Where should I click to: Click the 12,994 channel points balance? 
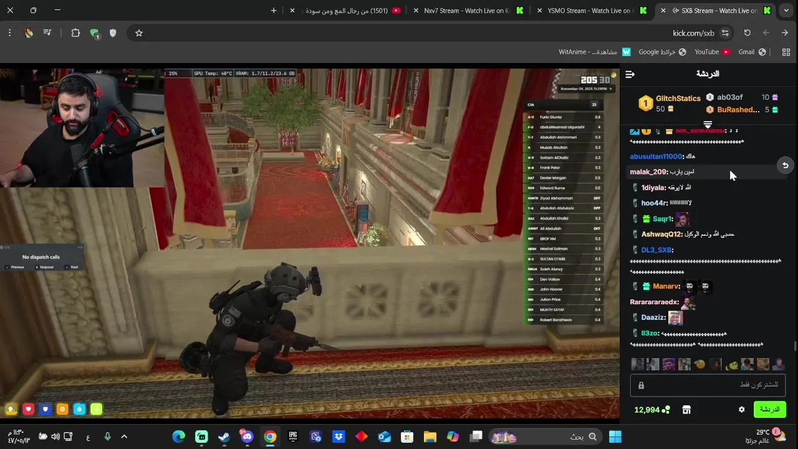(651, 410)
